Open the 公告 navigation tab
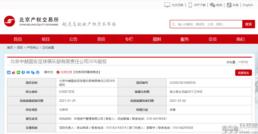Image resolution: width=258 pixels, height=134 pixels. pos(73,39)
